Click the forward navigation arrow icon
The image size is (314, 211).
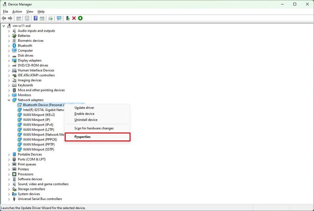[x=9, y=18]
